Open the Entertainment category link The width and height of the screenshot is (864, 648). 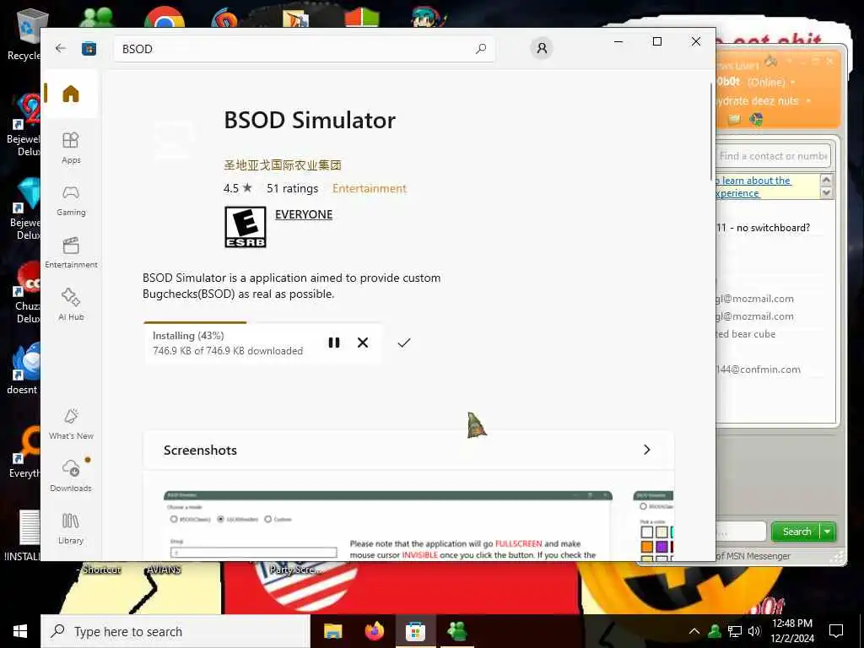pyautogui.click(x=370, y=188)
